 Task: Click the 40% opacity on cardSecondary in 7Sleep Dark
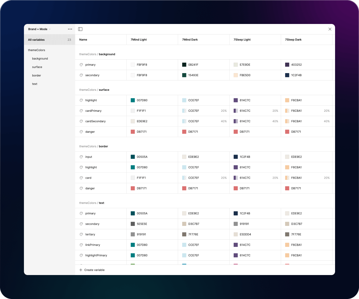327,121
